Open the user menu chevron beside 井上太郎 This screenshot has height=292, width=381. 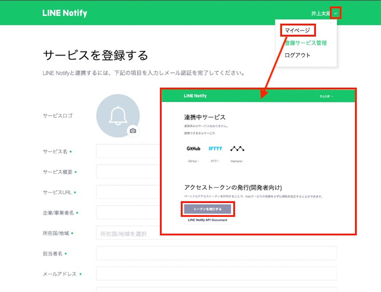pyautogui.click(x=336, y=13)
